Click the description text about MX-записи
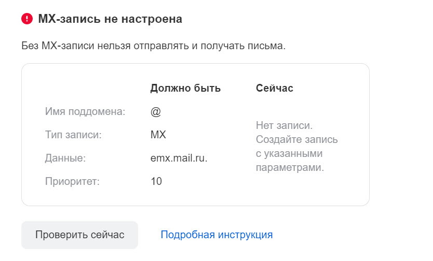The height and width of the screenshot is (261, 433). click(x=154, y=46)
